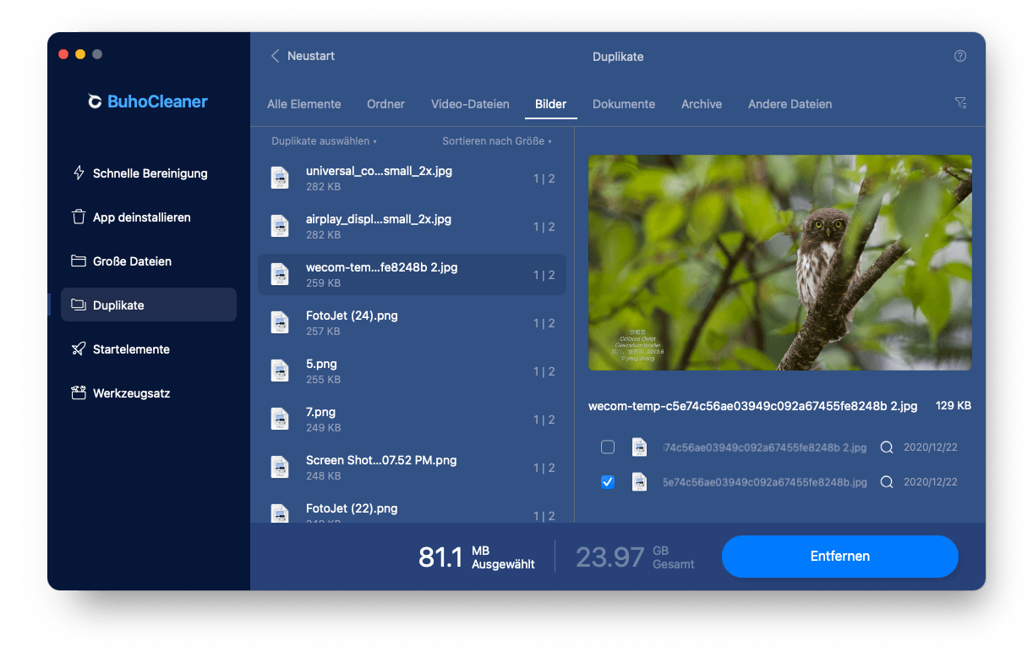1033x653 pixels.
Task: Switch to the Archive tab
Action: [702, 104]
